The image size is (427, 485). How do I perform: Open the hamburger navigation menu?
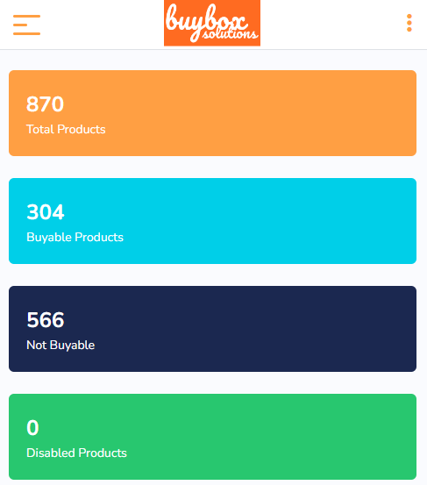(26, 25)
